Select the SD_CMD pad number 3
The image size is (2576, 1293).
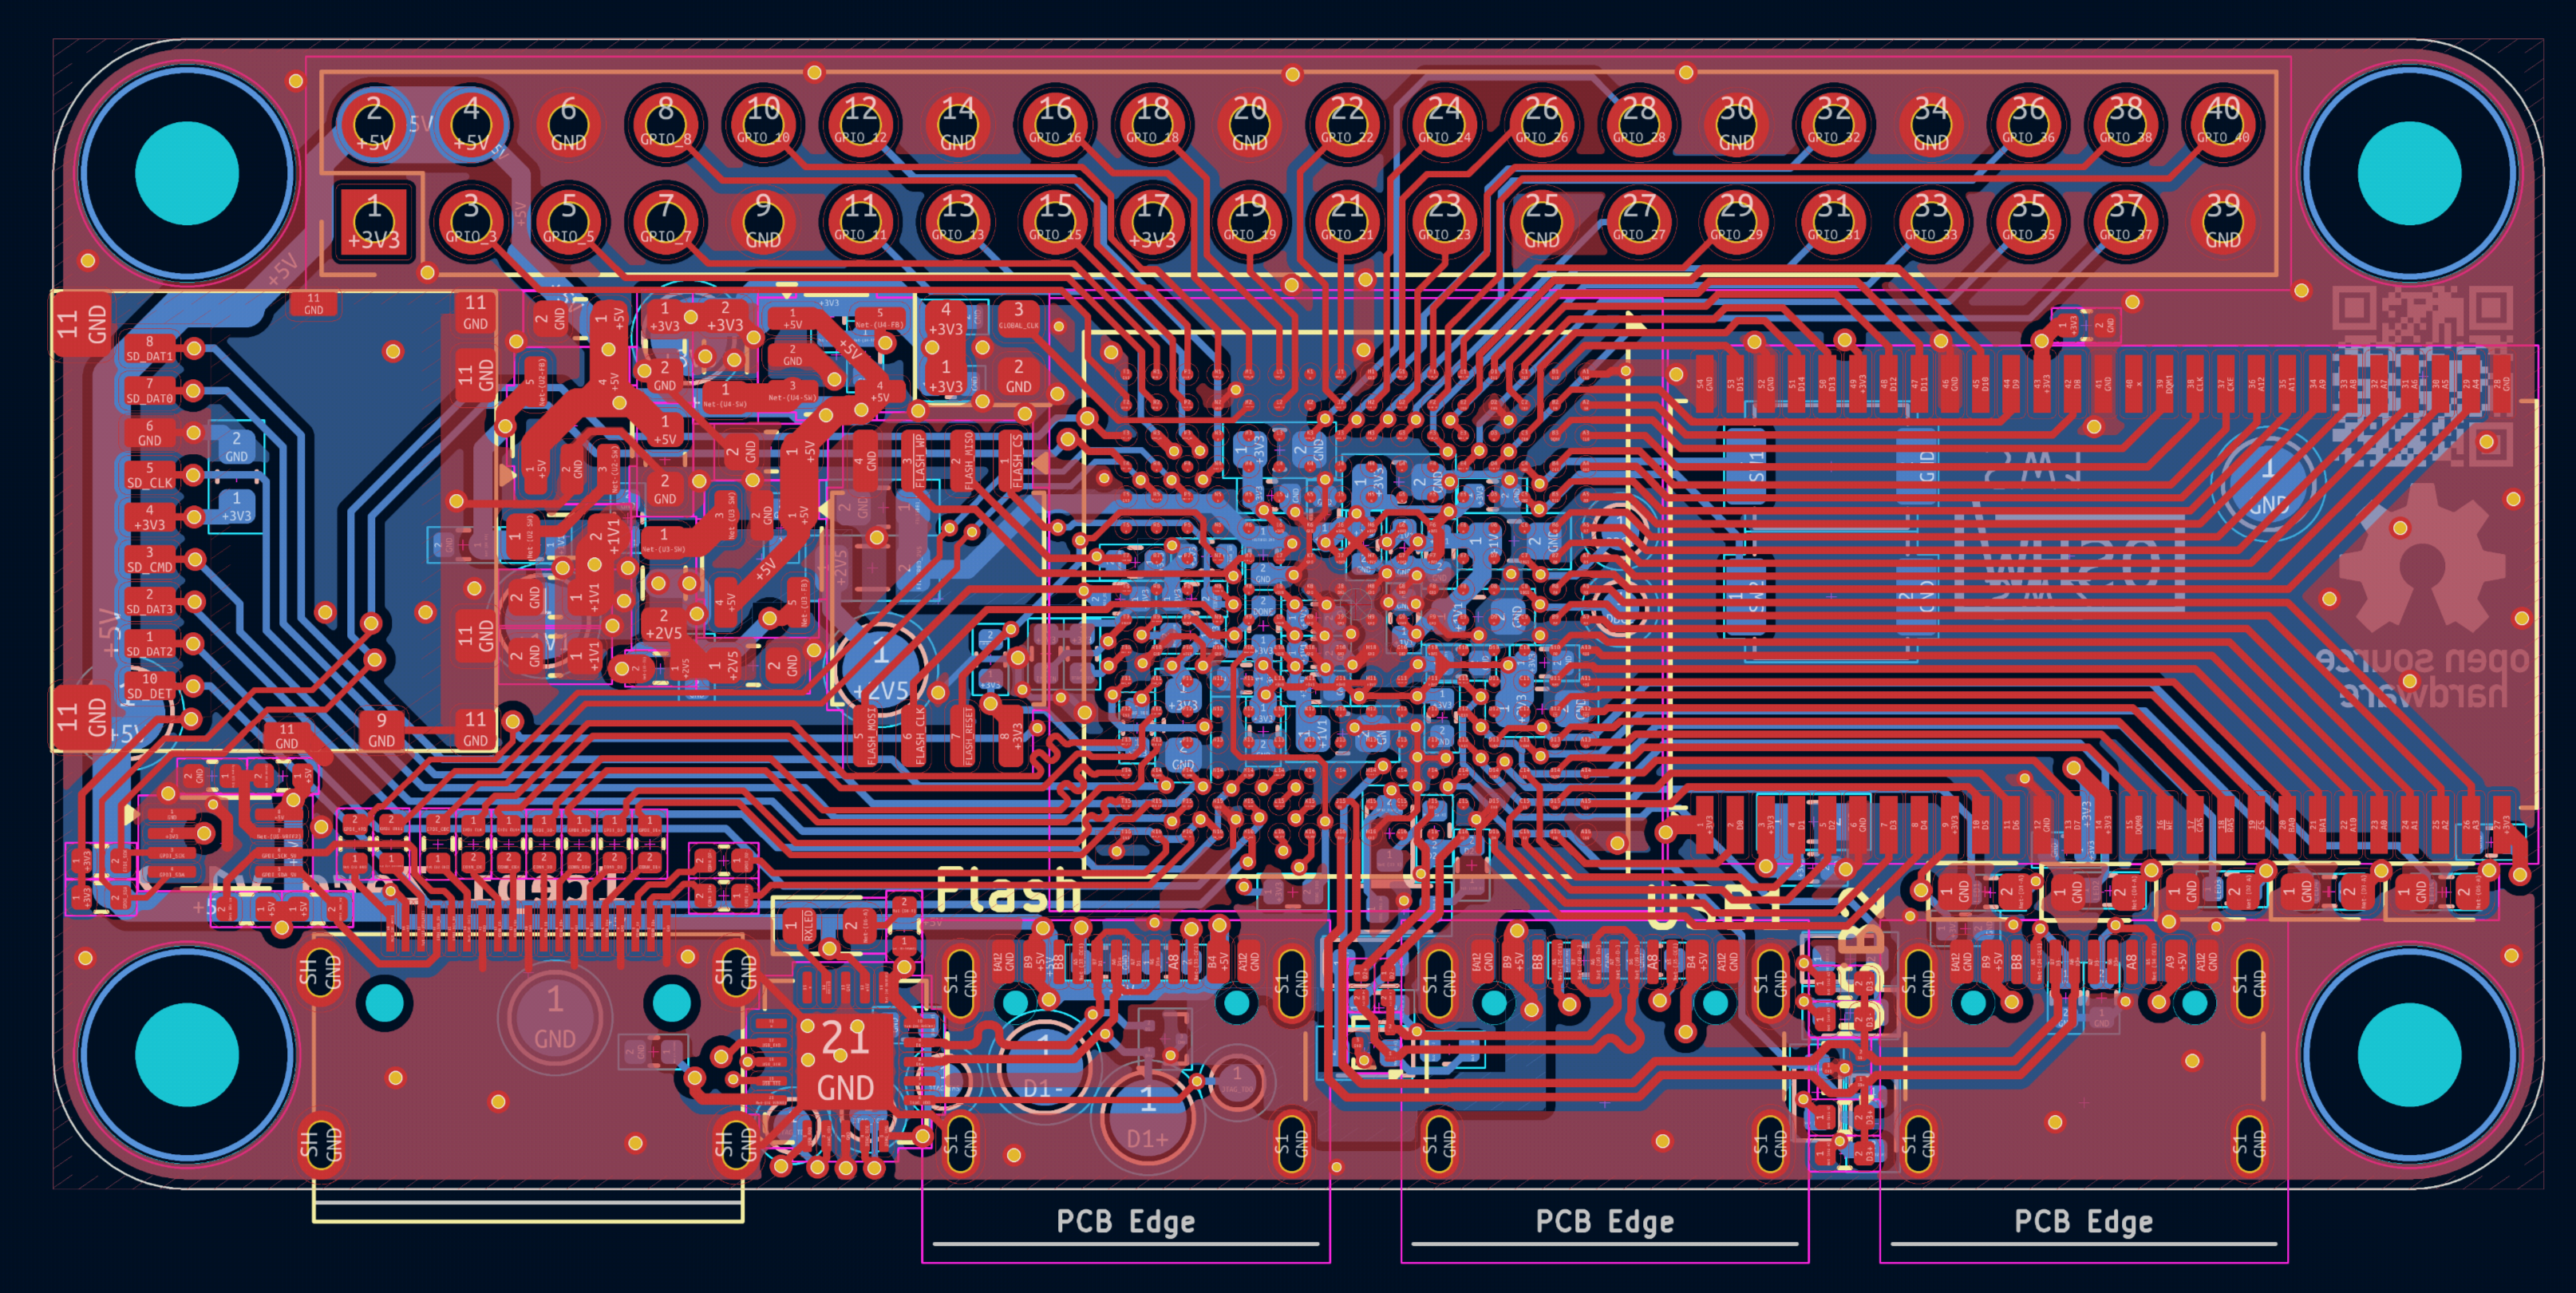point(150,559)
